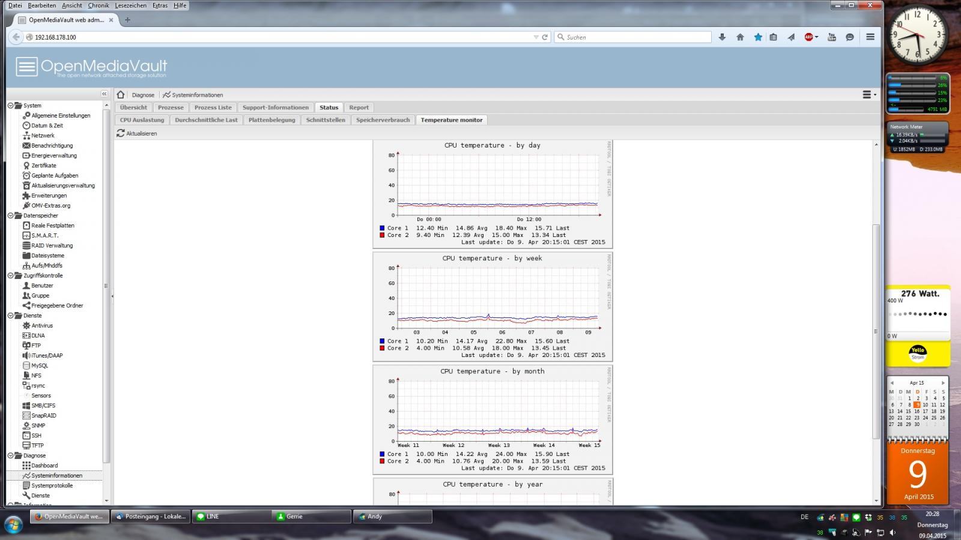Open the Plattenbelegung subtab
961x540 pixels.
click(272, 120)
